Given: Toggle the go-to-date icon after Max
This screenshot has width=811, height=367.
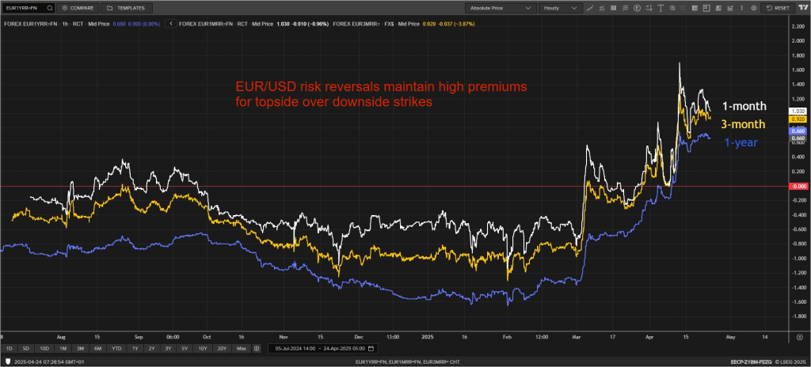Looking at the screenshot, I should 257,348.
